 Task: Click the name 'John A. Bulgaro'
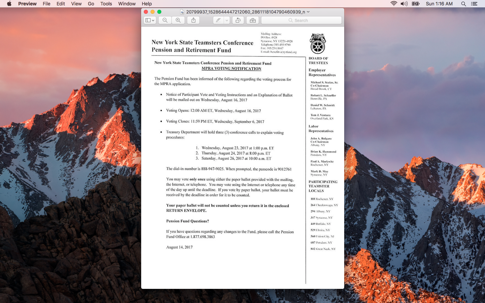point(321,138)
